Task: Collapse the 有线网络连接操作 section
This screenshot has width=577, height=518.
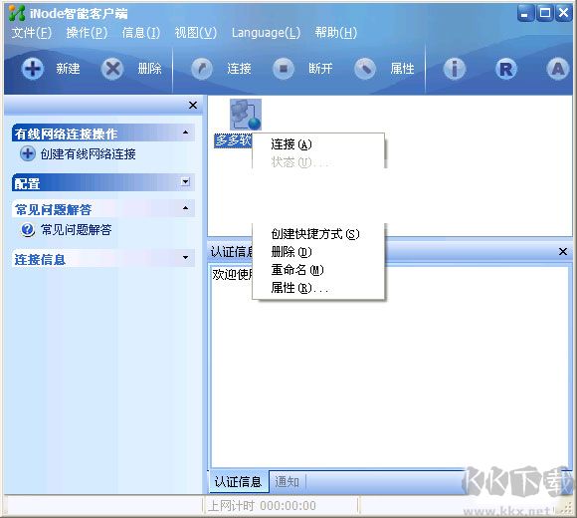Action: [x=186, y=132]
